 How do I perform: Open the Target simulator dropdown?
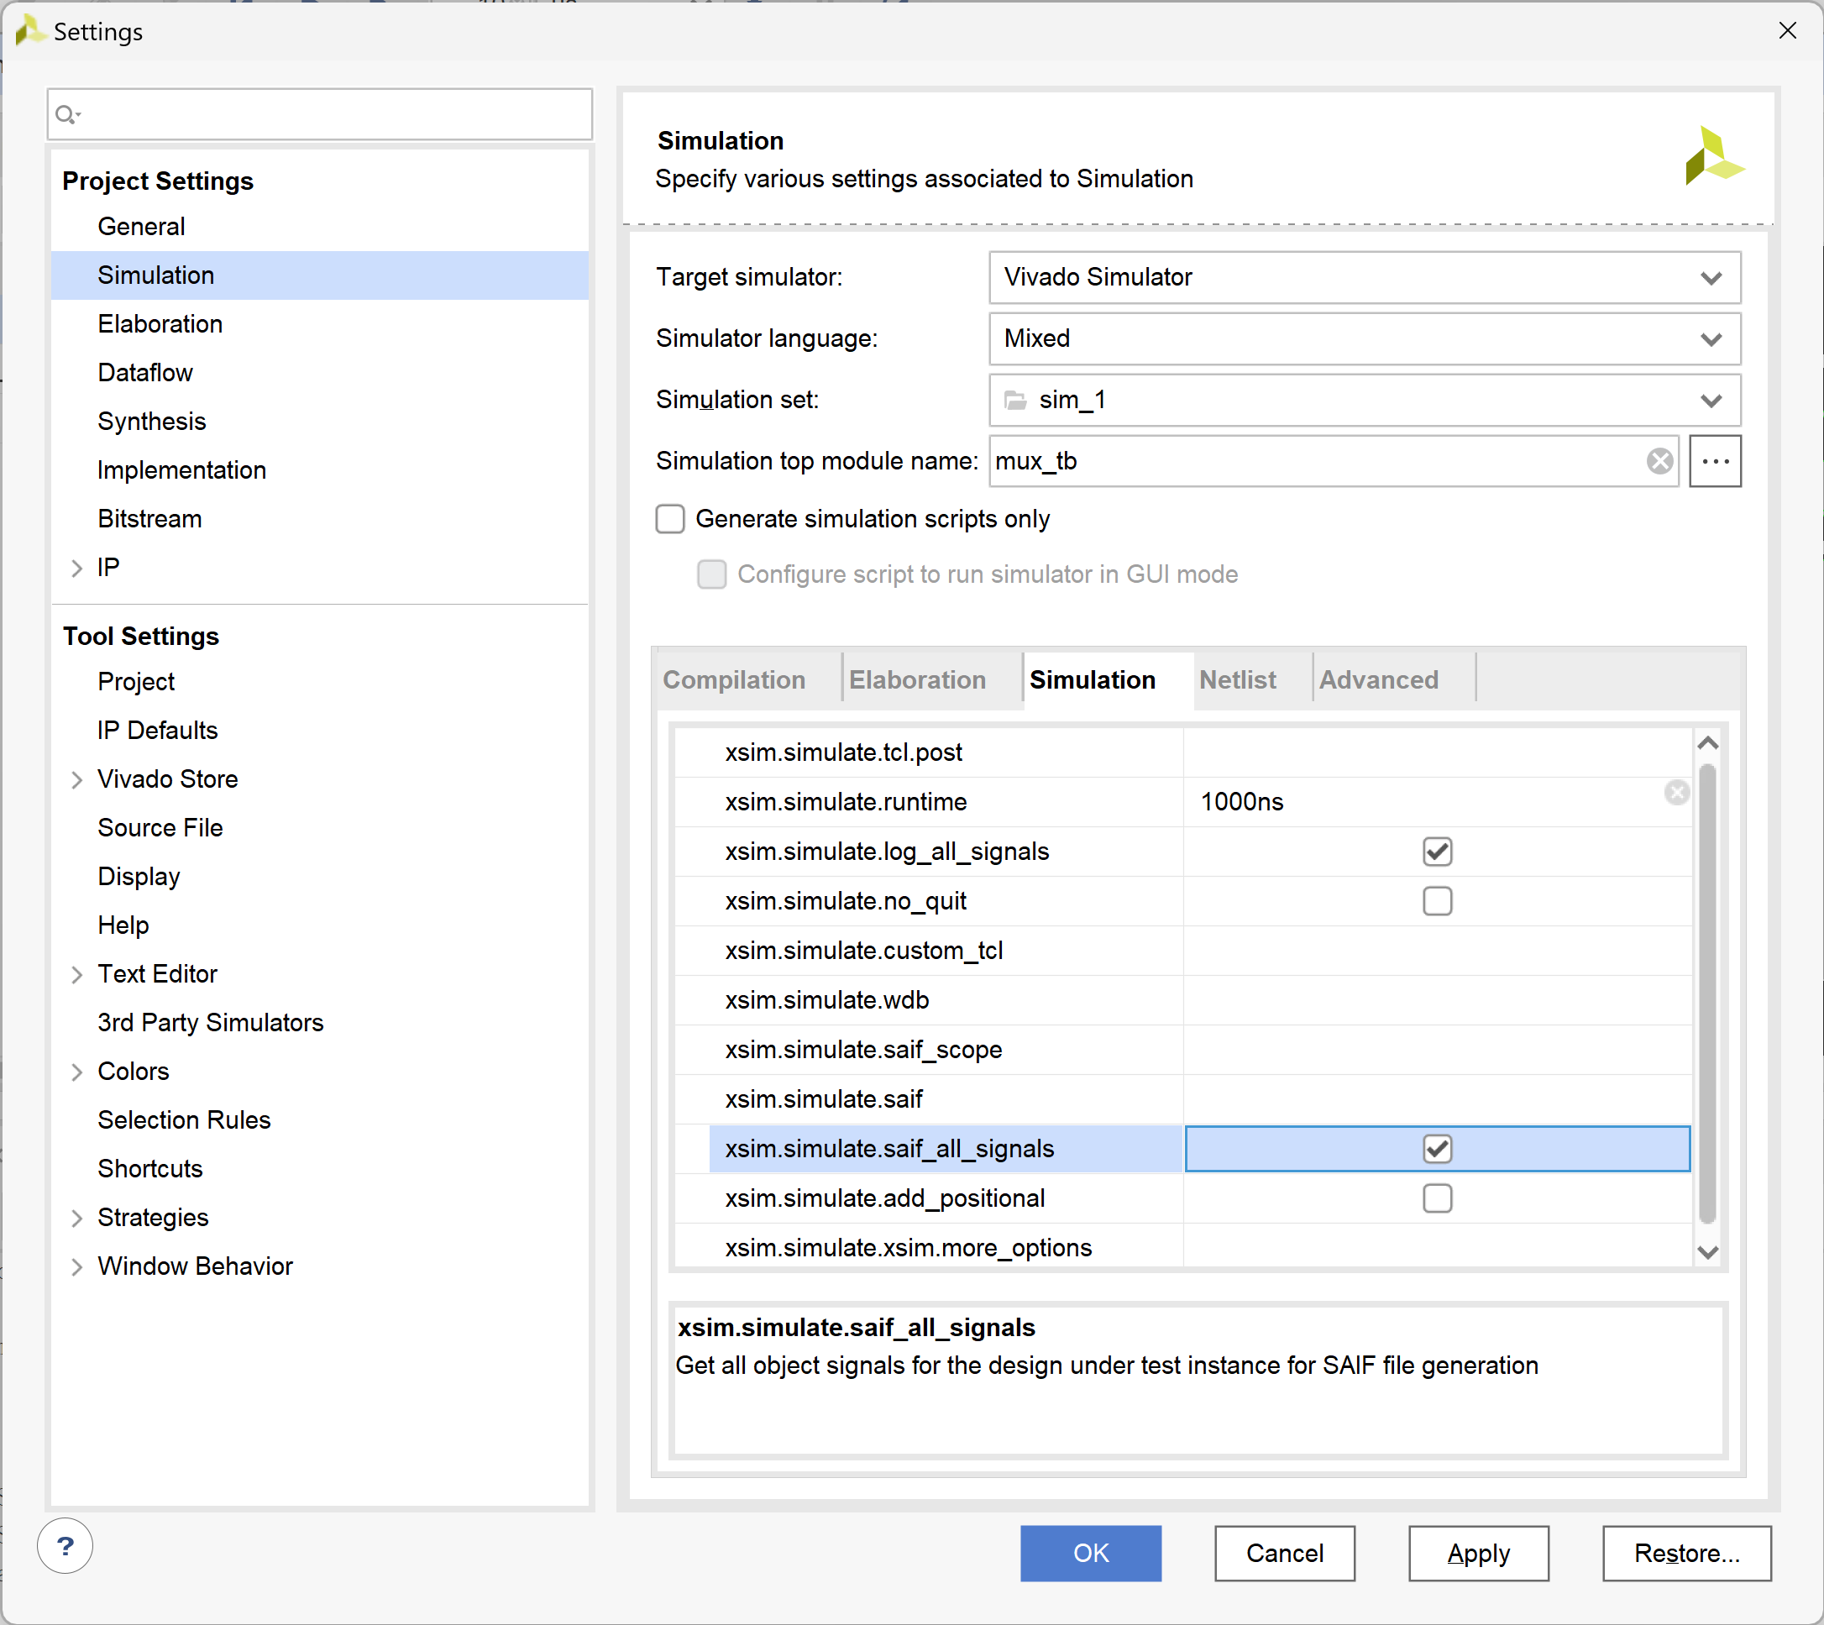(x=1365, y=278)
